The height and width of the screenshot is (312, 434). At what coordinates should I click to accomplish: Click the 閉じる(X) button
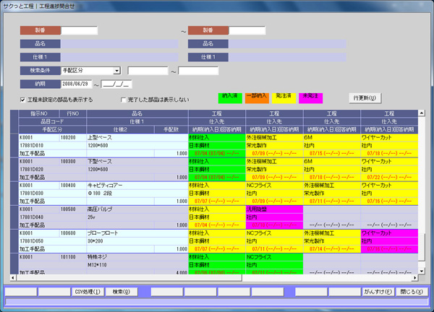coord(412,292)
